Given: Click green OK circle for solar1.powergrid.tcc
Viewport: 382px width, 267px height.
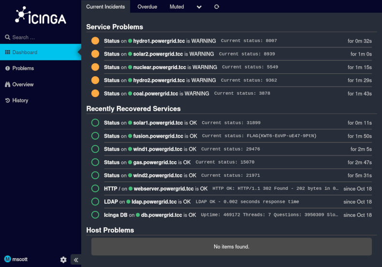Looking at the screenshot, I should point(95,123).
